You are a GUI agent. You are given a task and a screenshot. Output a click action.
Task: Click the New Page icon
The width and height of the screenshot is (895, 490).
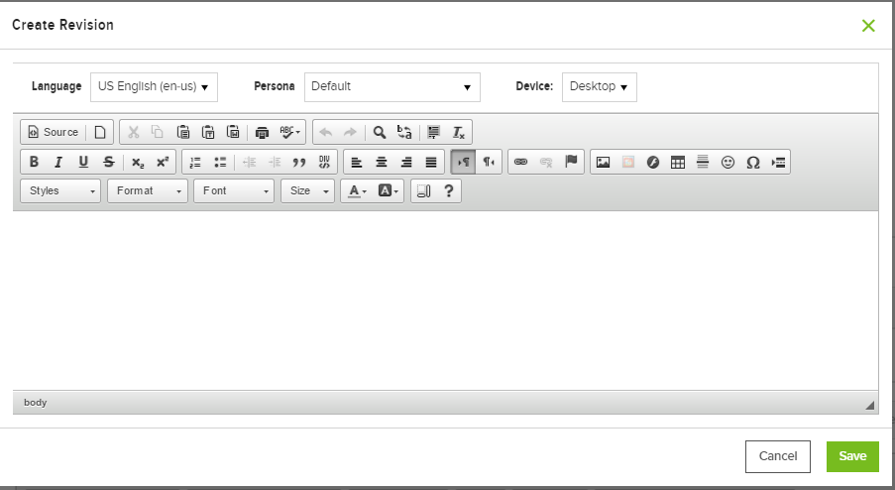pyautogui.click(x=100, y=132)
